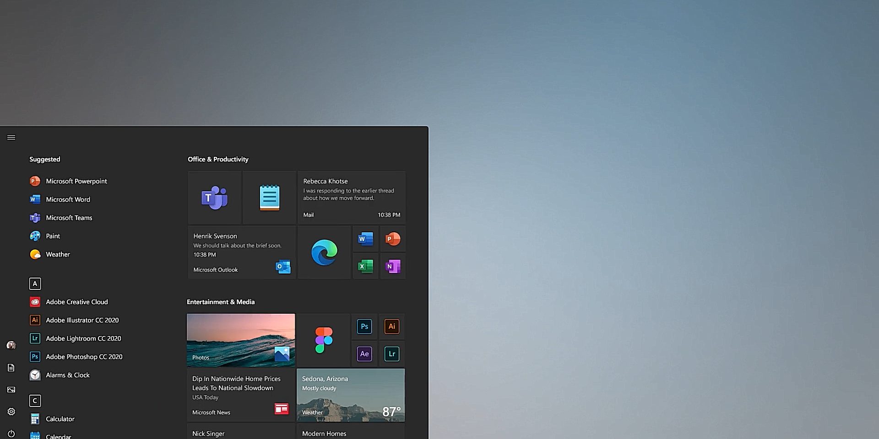Open the Pictures icon in the left rail
The height and width of the screenshot is (439, 879).
click(11, 390)
